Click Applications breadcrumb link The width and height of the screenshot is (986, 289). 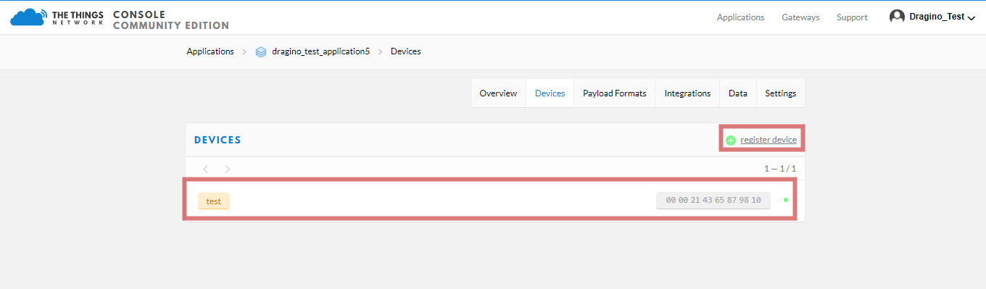210,51
